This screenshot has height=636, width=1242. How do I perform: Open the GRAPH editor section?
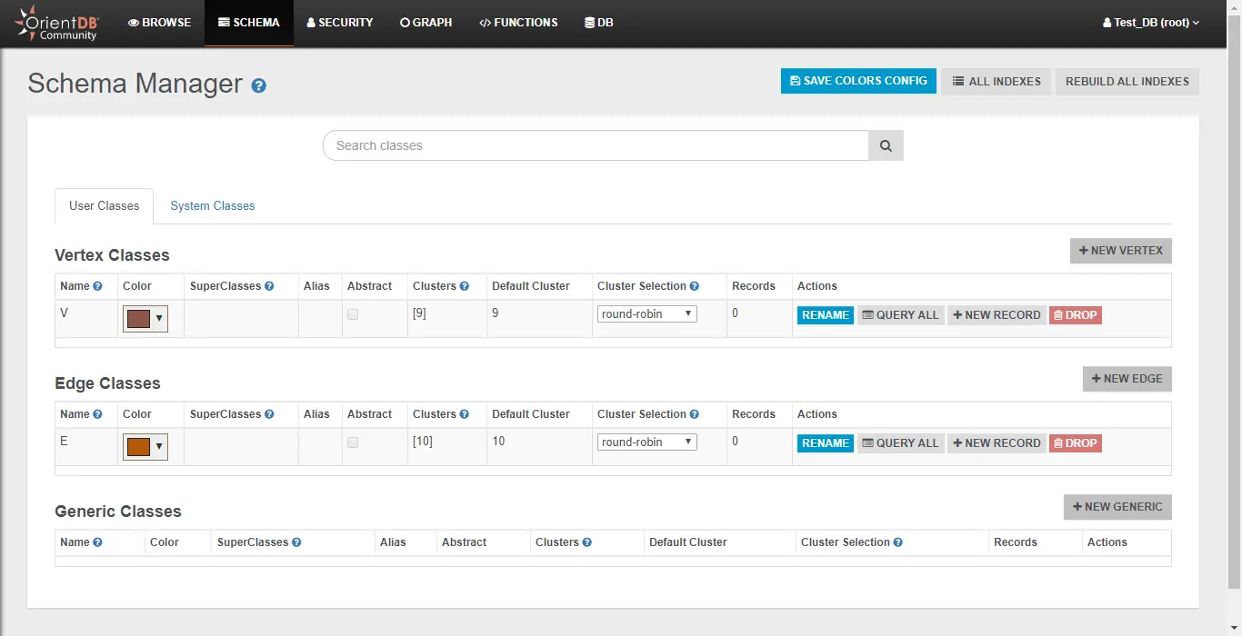click(426, 23)
